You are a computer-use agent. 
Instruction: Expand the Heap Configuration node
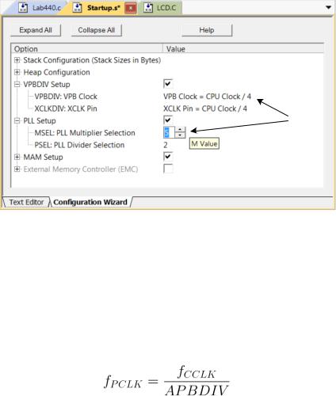[17, 72]
